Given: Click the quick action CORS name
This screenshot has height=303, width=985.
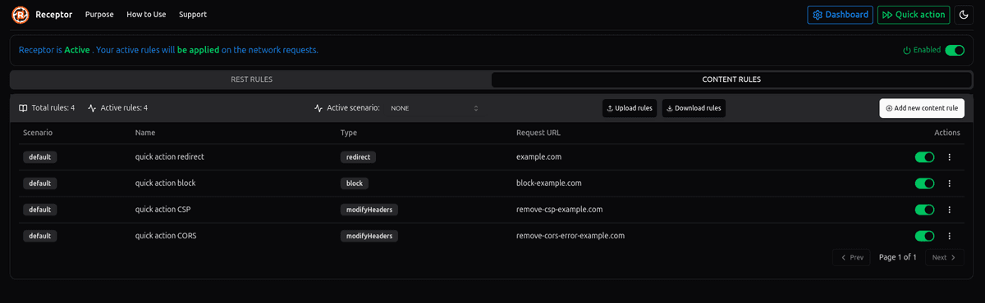Looking at the screenshot, I should (166, 236).
